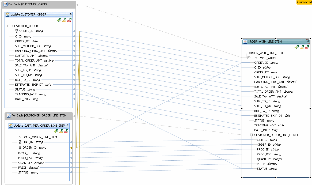312x185 pixels.
Task: Select SHIP_METHOD_DSC in Update CUSTOMER_ORDER
Action: pyautogui.click(x=33, y=46)
